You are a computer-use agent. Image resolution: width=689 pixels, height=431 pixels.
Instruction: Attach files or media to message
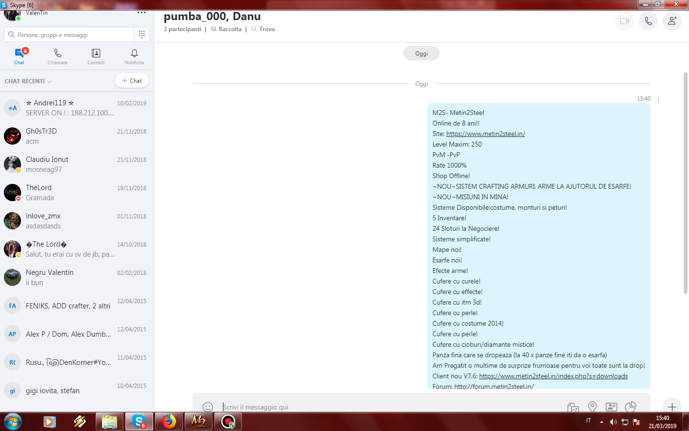click(573, 407)
